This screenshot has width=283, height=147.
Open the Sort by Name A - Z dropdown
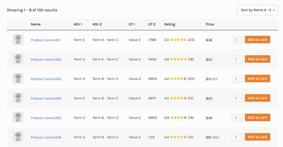click(x=258, y=10)
